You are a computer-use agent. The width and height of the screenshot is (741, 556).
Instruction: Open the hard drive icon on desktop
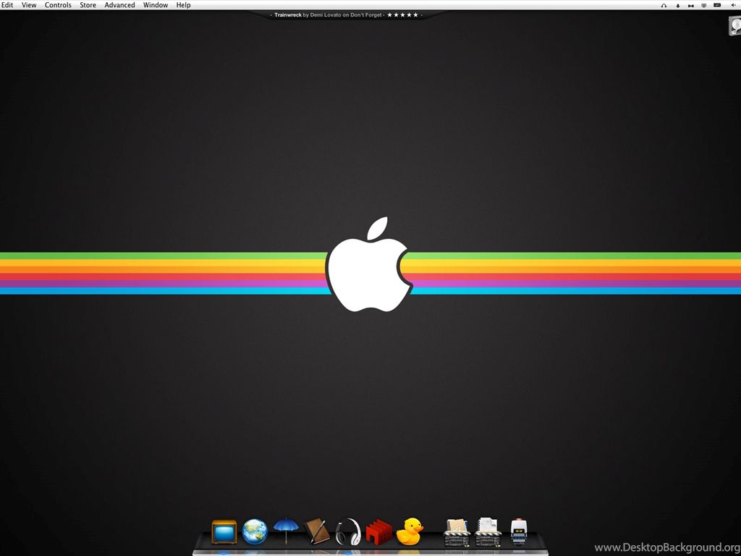(735, 25)
